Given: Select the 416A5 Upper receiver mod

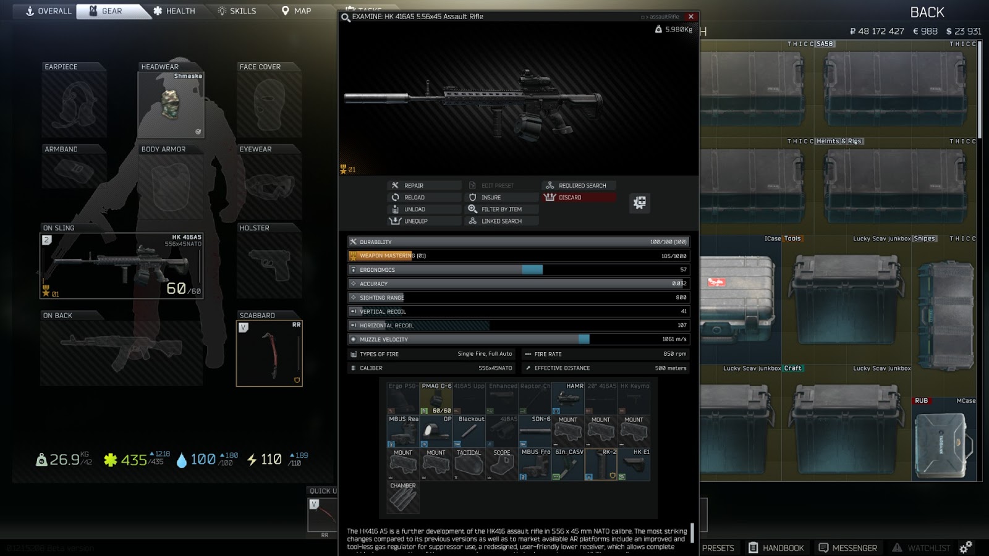Looking at the screenshot, I should click(469, 398).
